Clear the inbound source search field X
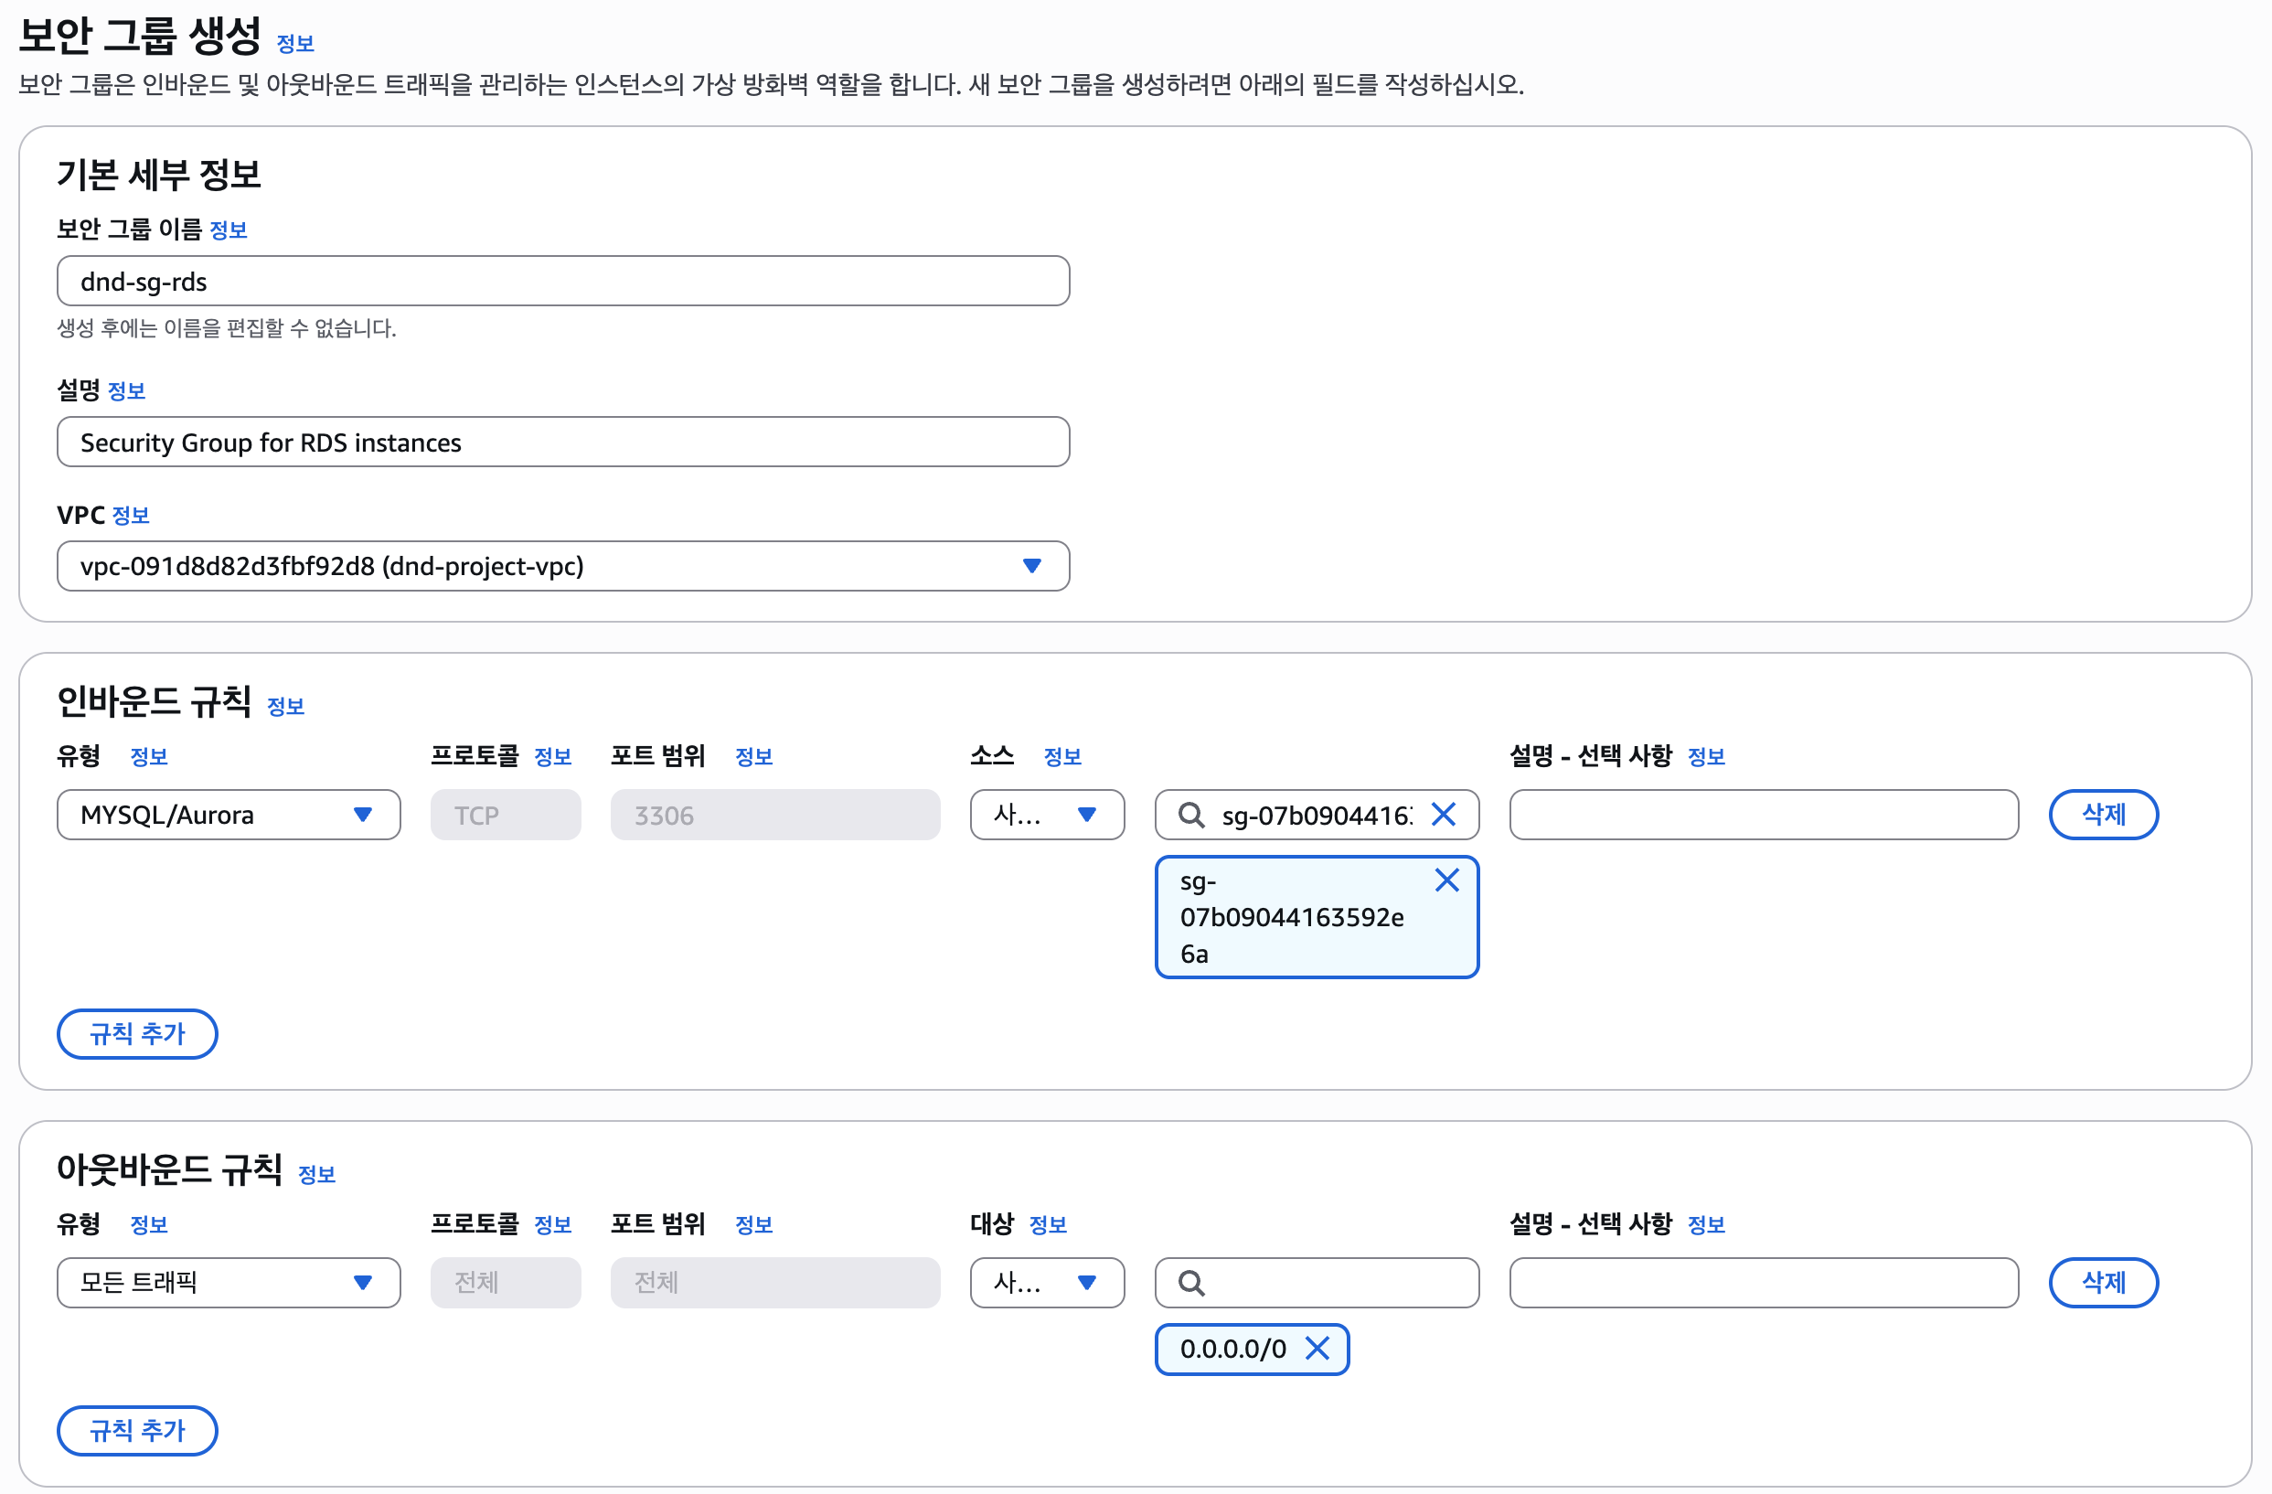 point(1444,815)
